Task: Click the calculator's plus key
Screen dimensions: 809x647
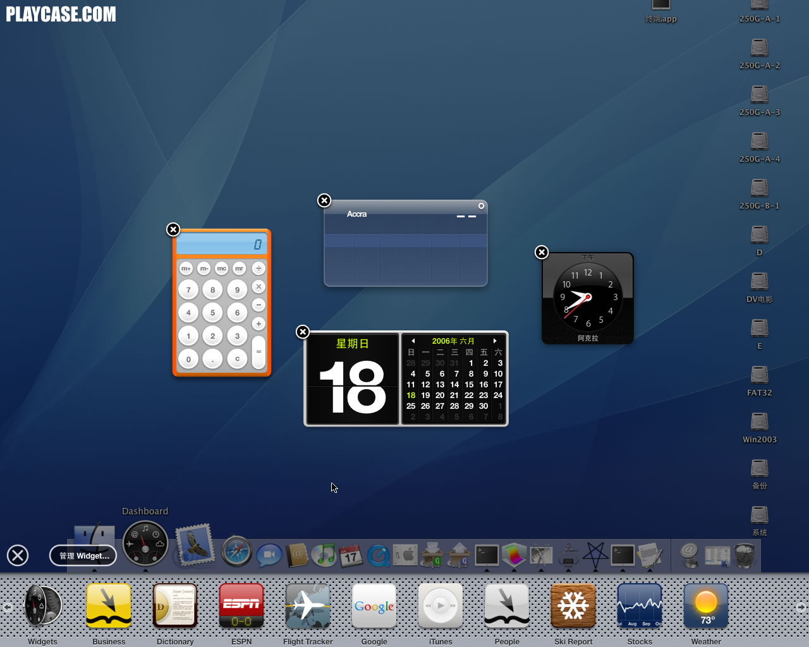Action: pos(259,323)
